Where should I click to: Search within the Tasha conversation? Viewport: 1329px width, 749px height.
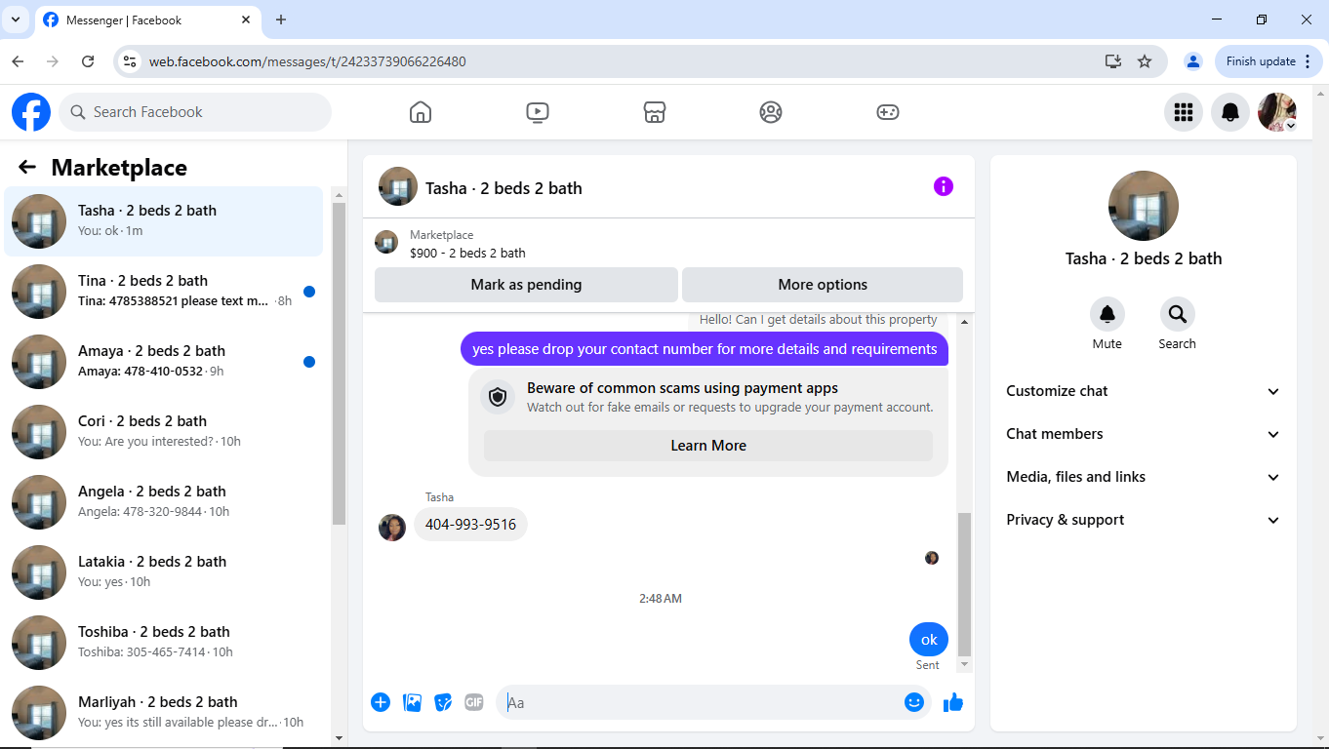click(1178, 314)
